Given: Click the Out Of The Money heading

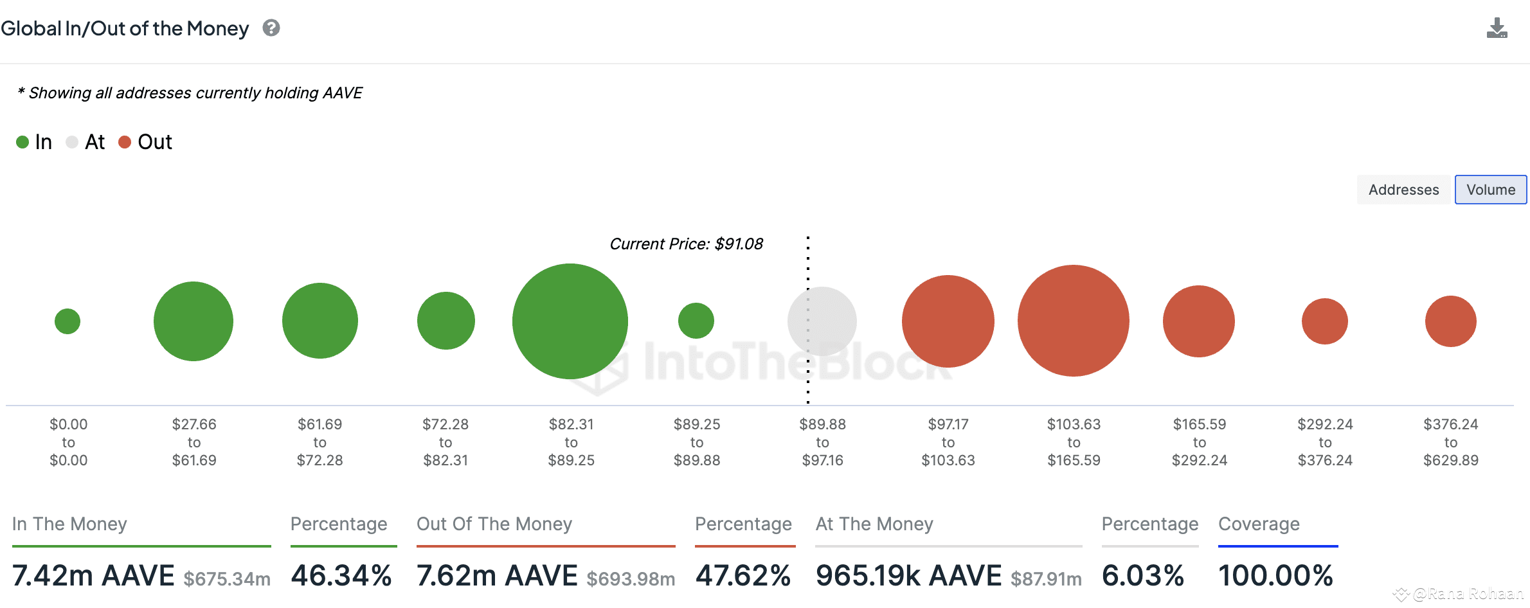Looking at the screenshot, I should pyautogui.click(x=494, y=524).
